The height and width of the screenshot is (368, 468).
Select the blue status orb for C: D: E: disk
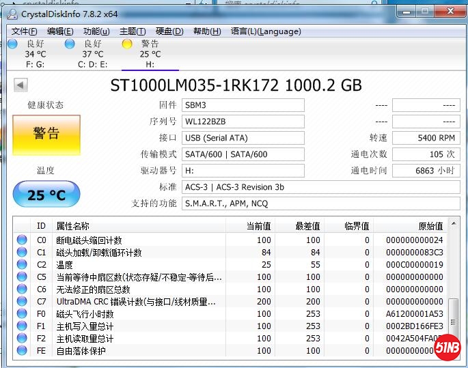70,44
